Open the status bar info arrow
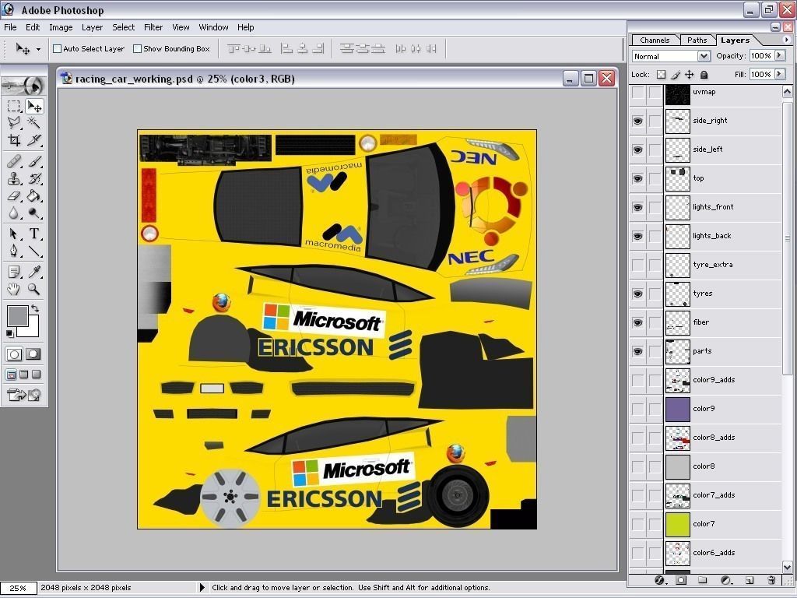This screenshot has height=598, width=797. (202, 587)
